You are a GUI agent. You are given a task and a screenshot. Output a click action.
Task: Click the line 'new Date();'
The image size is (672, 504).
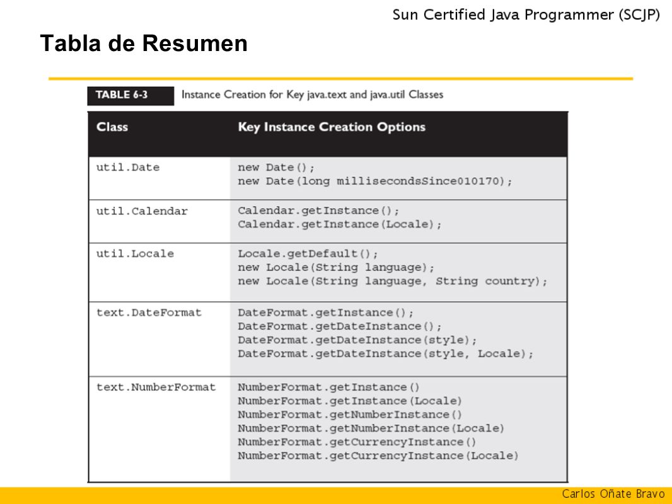point(277,168)
